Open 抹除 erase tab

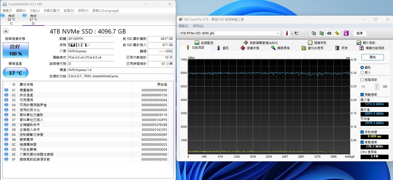pos(341,48)
